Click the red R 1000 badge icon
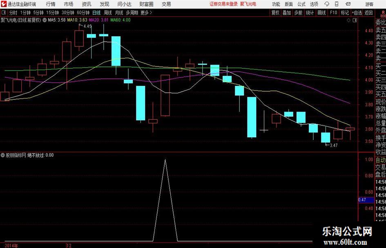Image resolution: width=386 pixels, height=248 pixels. point(383,14)
